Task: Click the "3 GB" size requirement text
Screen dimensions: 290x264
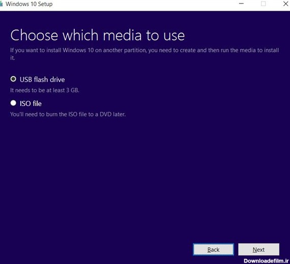Action: [72, 90]
